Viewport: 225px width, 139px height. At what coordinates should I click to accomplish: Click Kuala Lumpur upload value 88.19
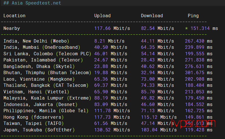coord(101,98)
